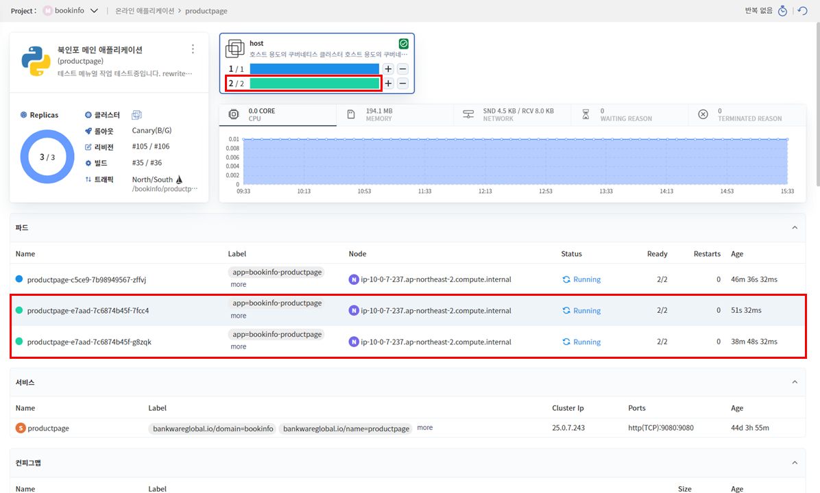Select the CPU metric tab
The image size is (820, 493).
(x=278, y=115)
